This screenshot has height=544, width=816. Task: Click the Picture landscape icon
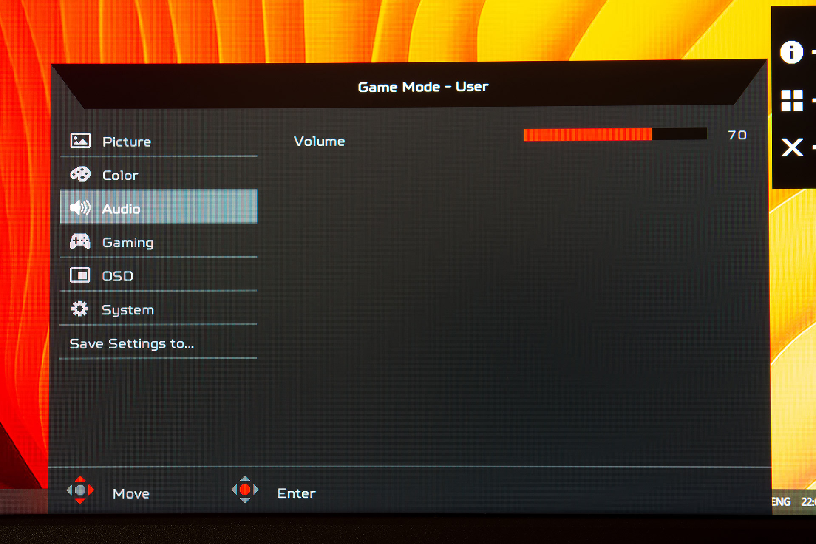click(x=80, y=141)
